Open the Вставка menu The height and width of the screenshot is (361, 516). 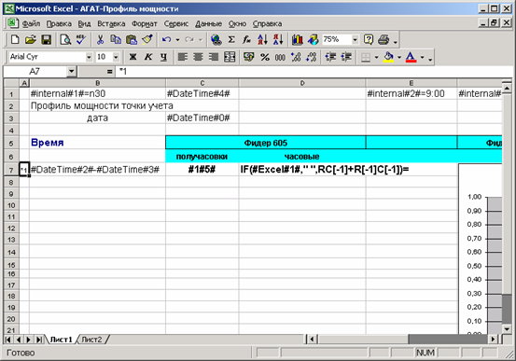click(111, 23)
